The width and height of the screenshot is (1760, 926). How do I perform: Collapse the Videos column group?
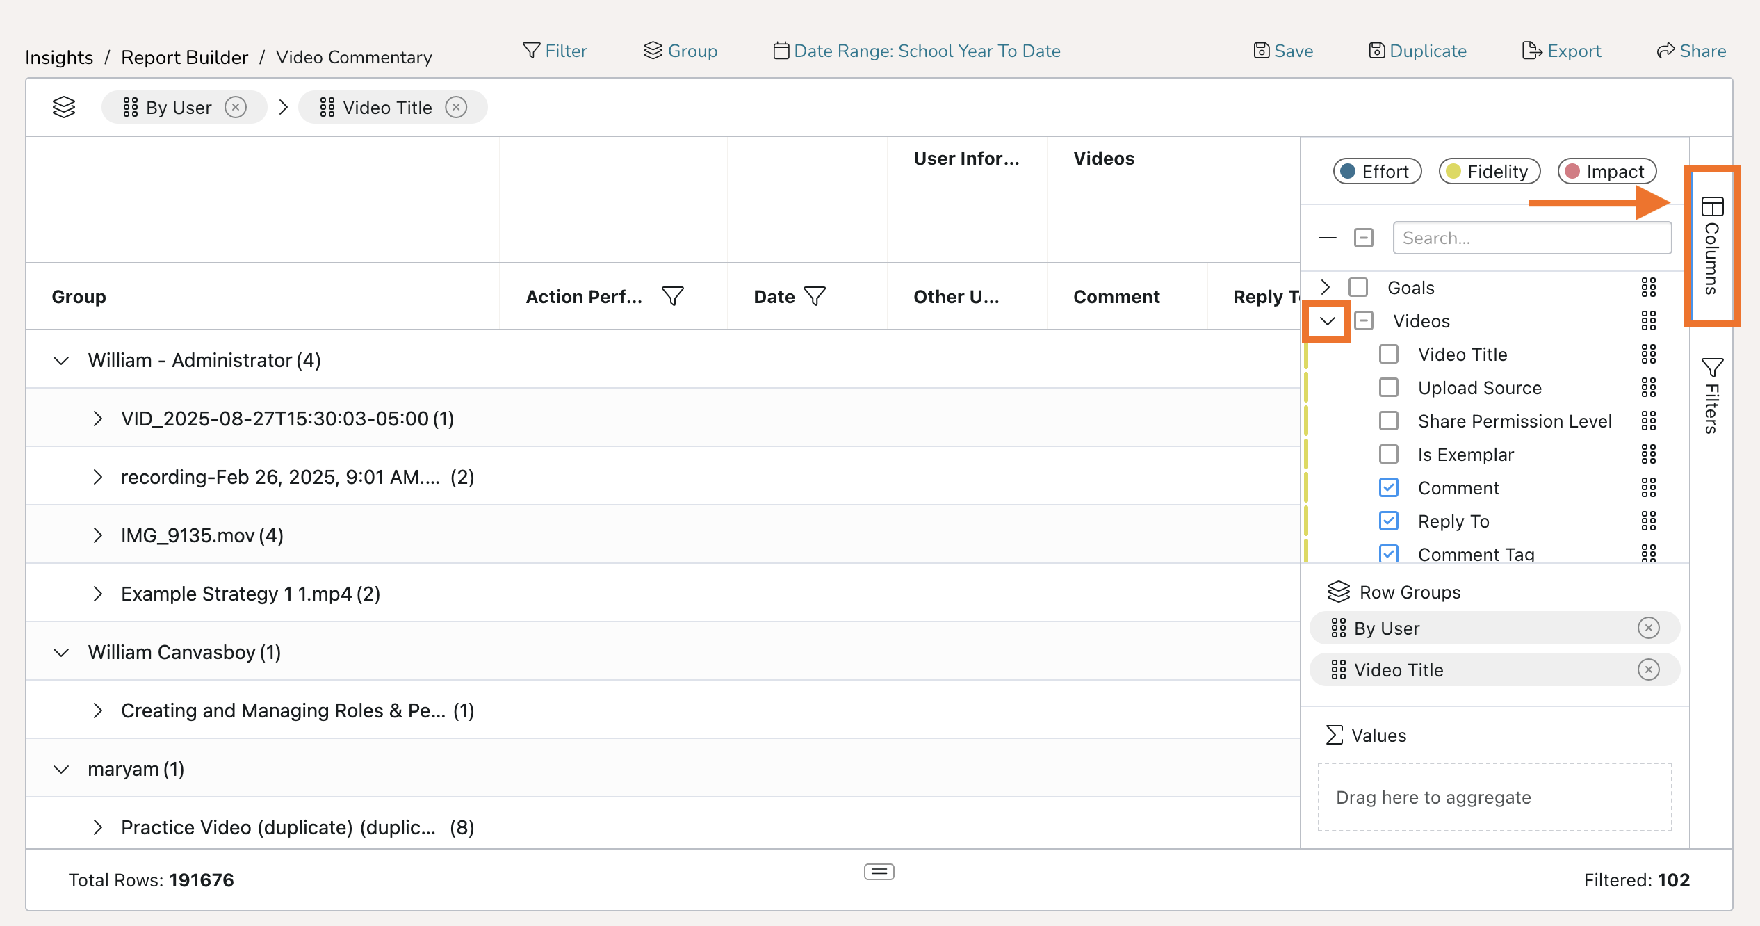[1327, 321]
